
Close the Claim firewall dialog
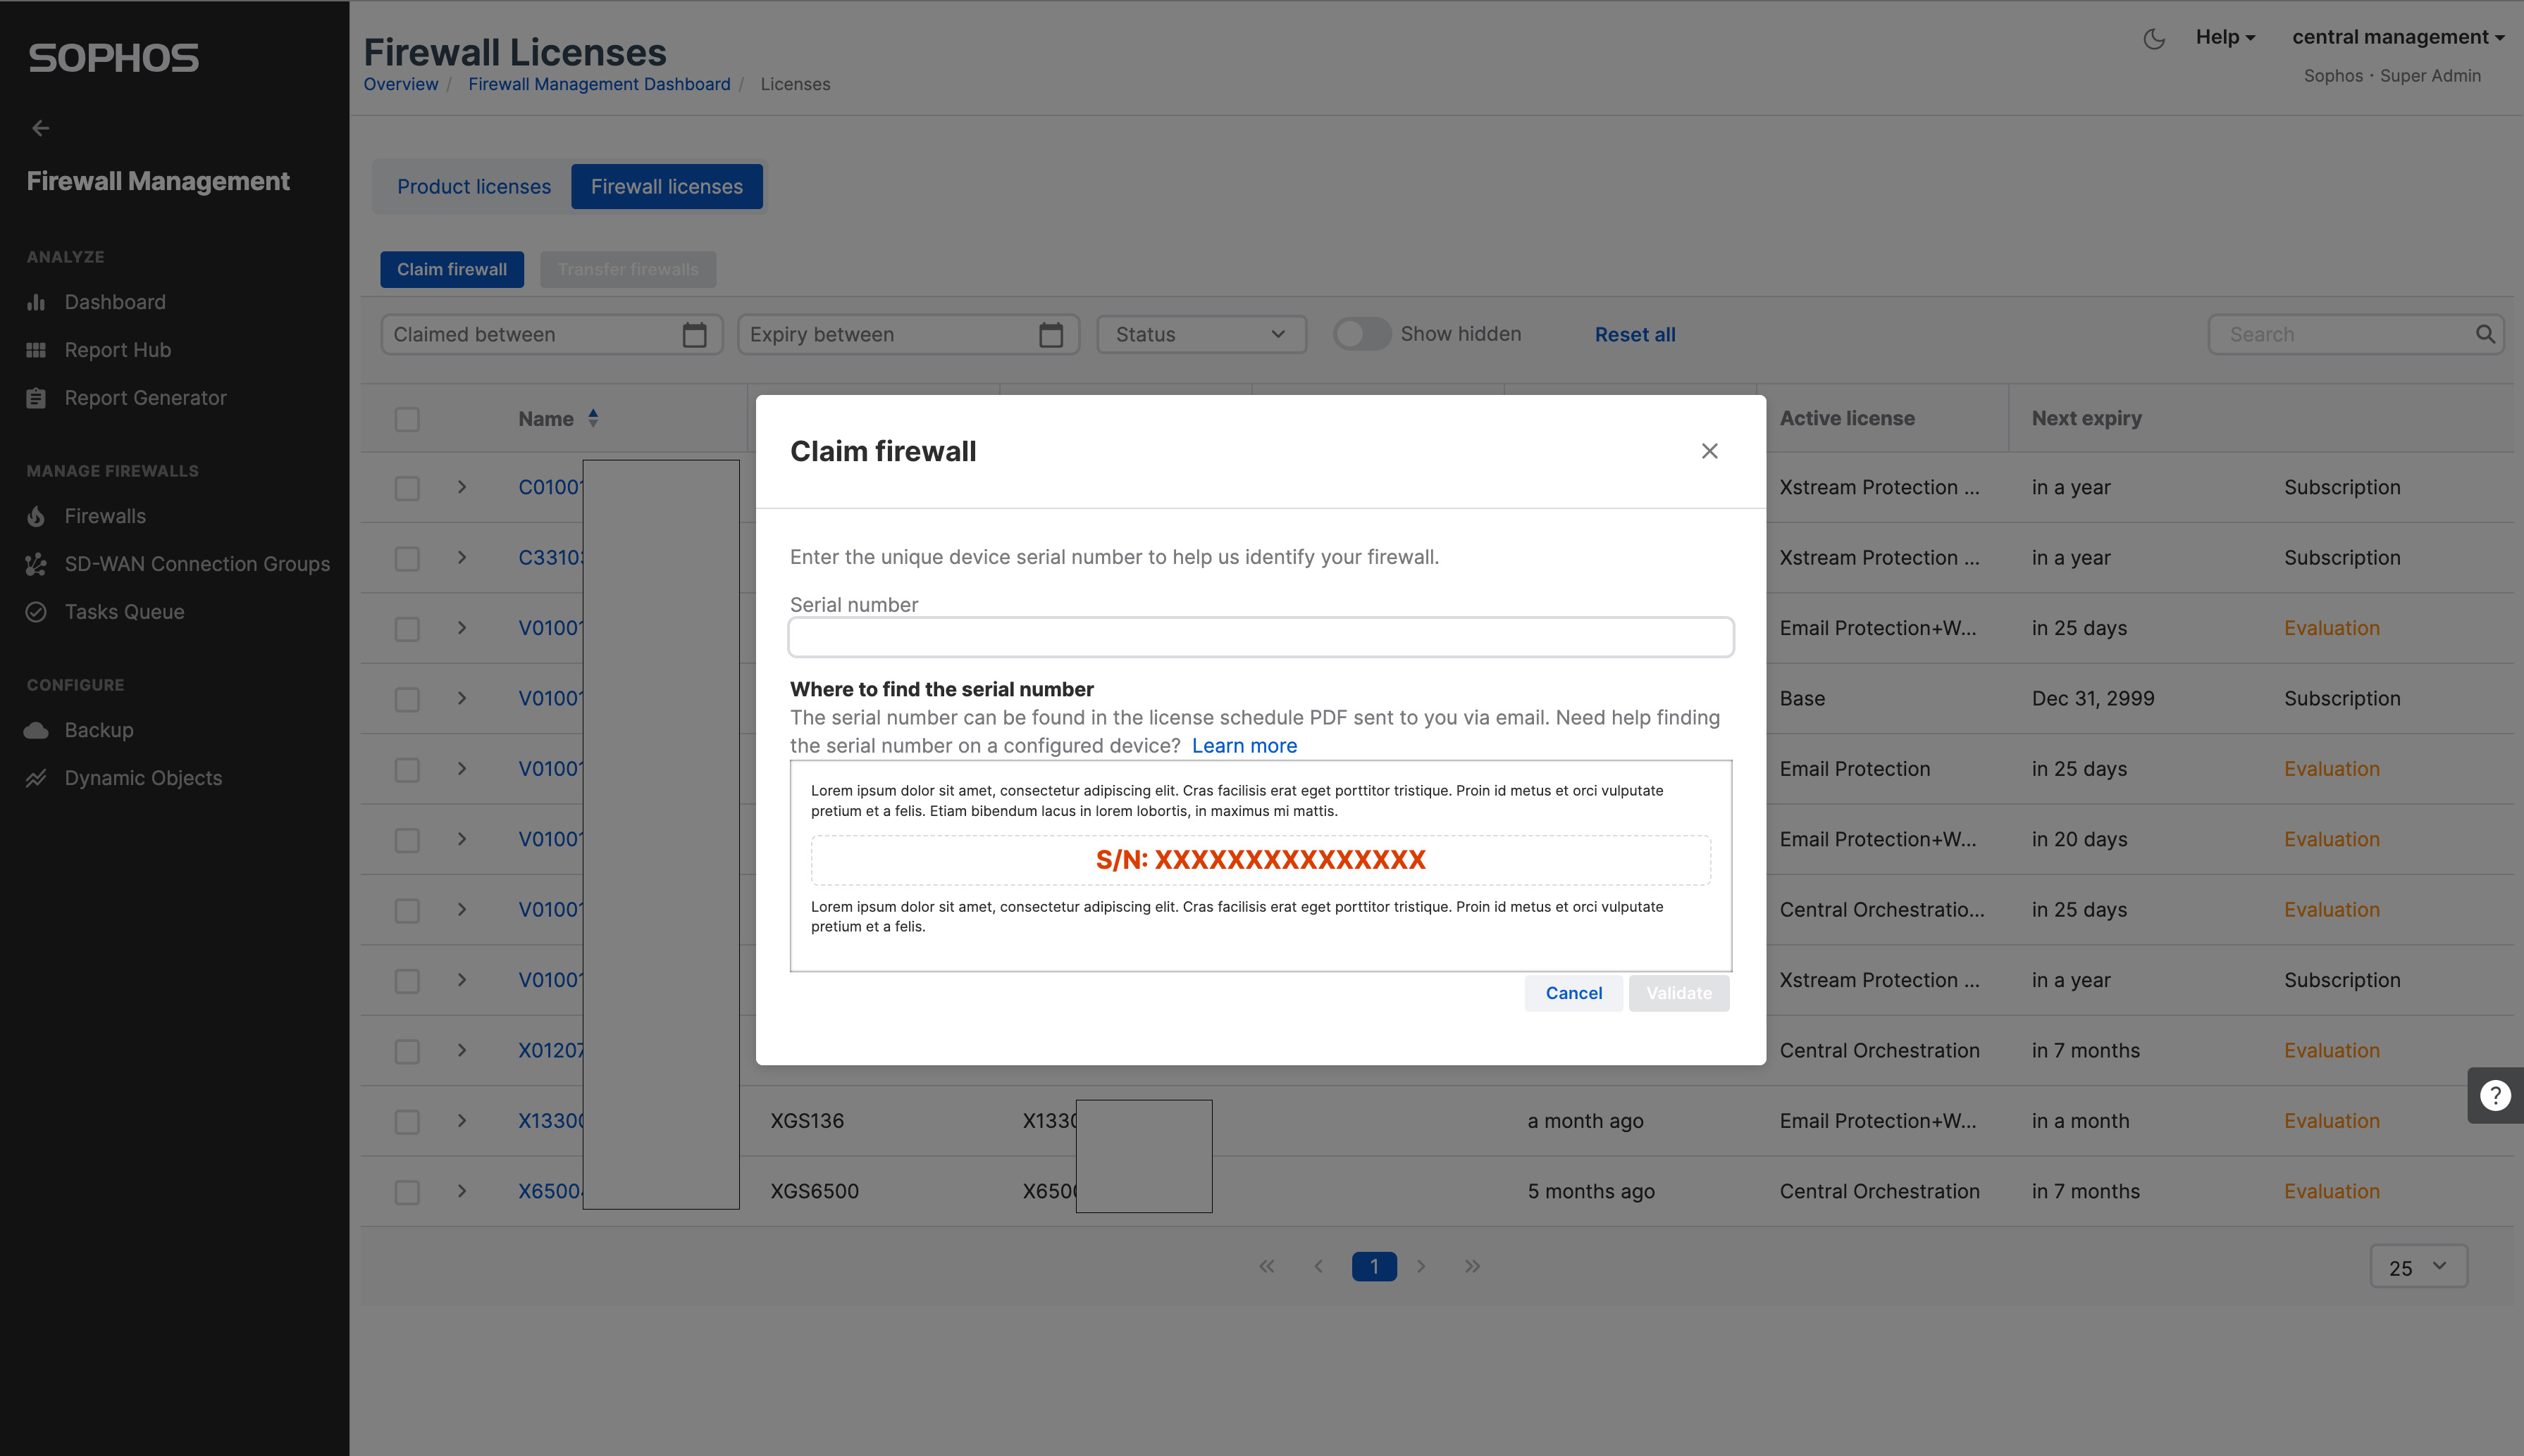tap(1709, 451)
